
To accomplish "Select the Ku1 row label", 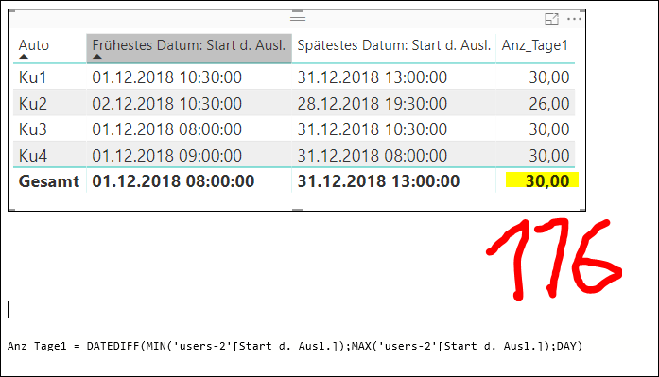I will point(32,77).
